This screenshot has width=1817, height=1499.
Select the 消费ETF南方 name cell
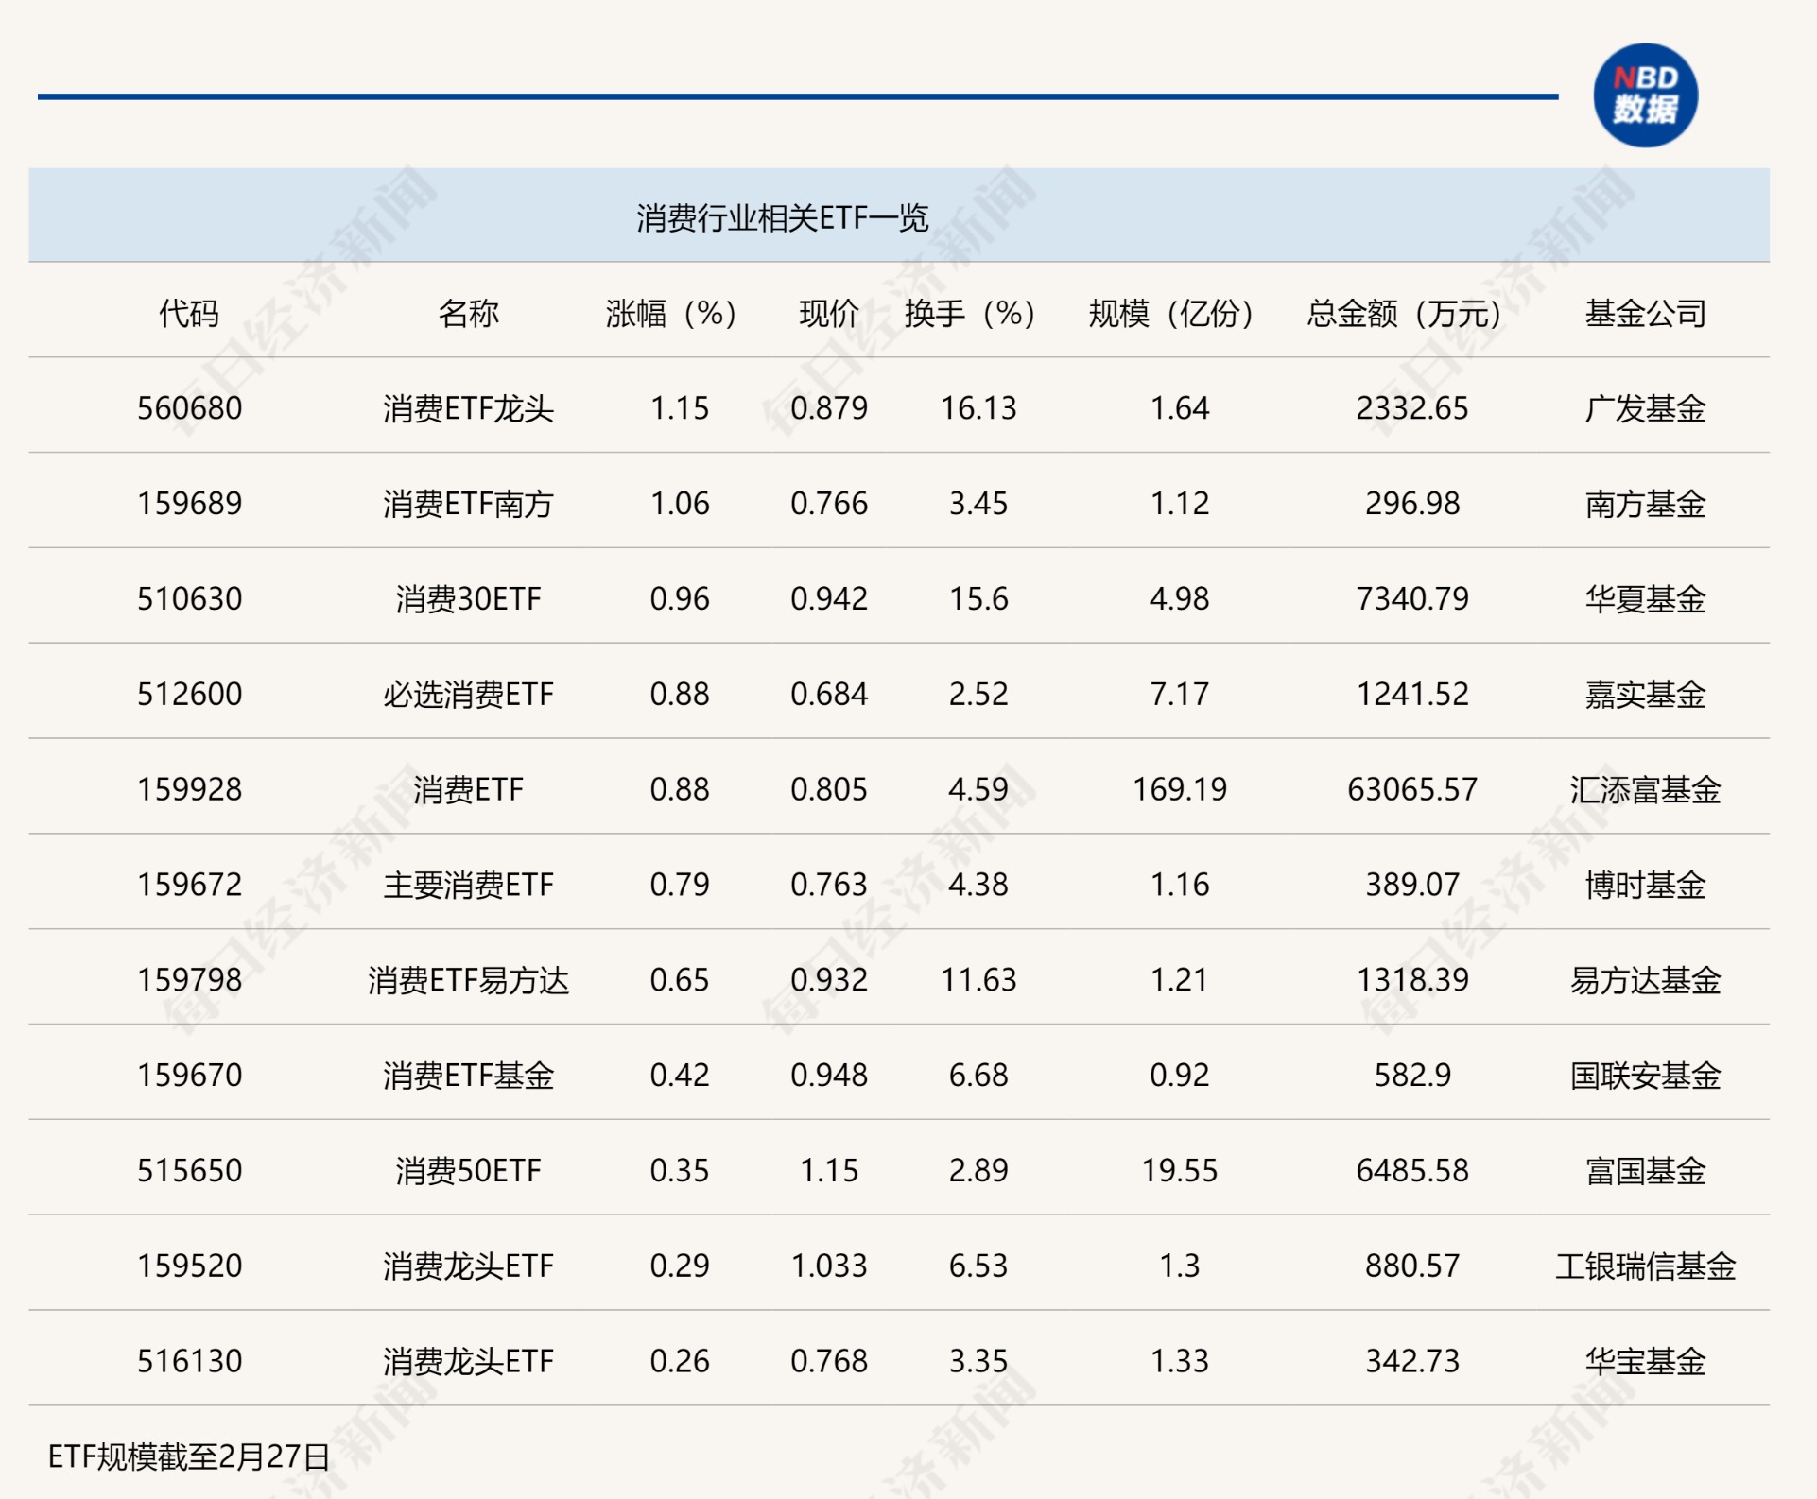click(468, 504)
